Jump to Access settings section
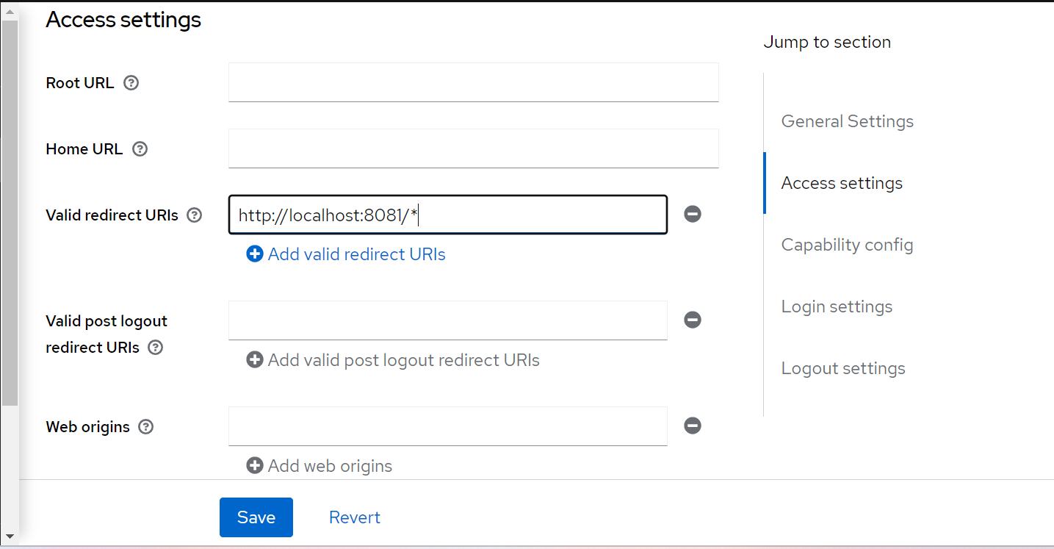Image resolution: width=1054 pixels, height=549 pixels. click(842, 183)
